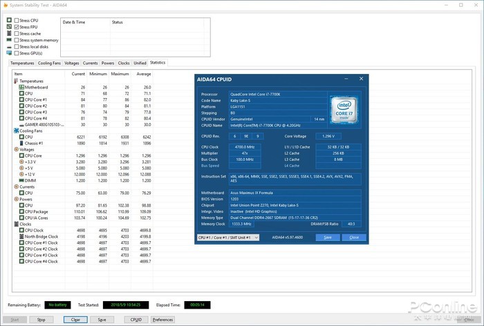The image size is (484, 326).
Task: Uncheck the Stress FPU checkbox
Action: [x=17, y=27]
